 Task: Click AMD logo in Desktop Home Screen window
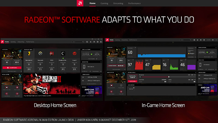(x=2, y=42)
